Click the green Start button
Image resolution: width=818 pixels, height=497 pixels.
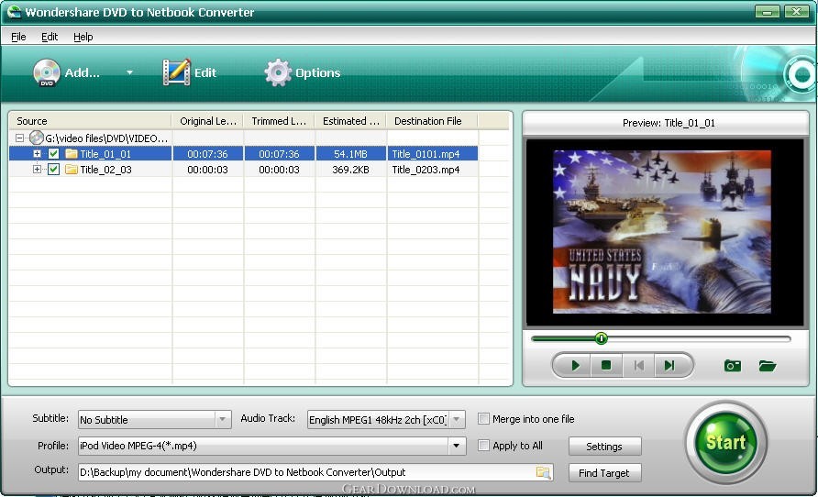pyautogui.click(x=725, y=442)
